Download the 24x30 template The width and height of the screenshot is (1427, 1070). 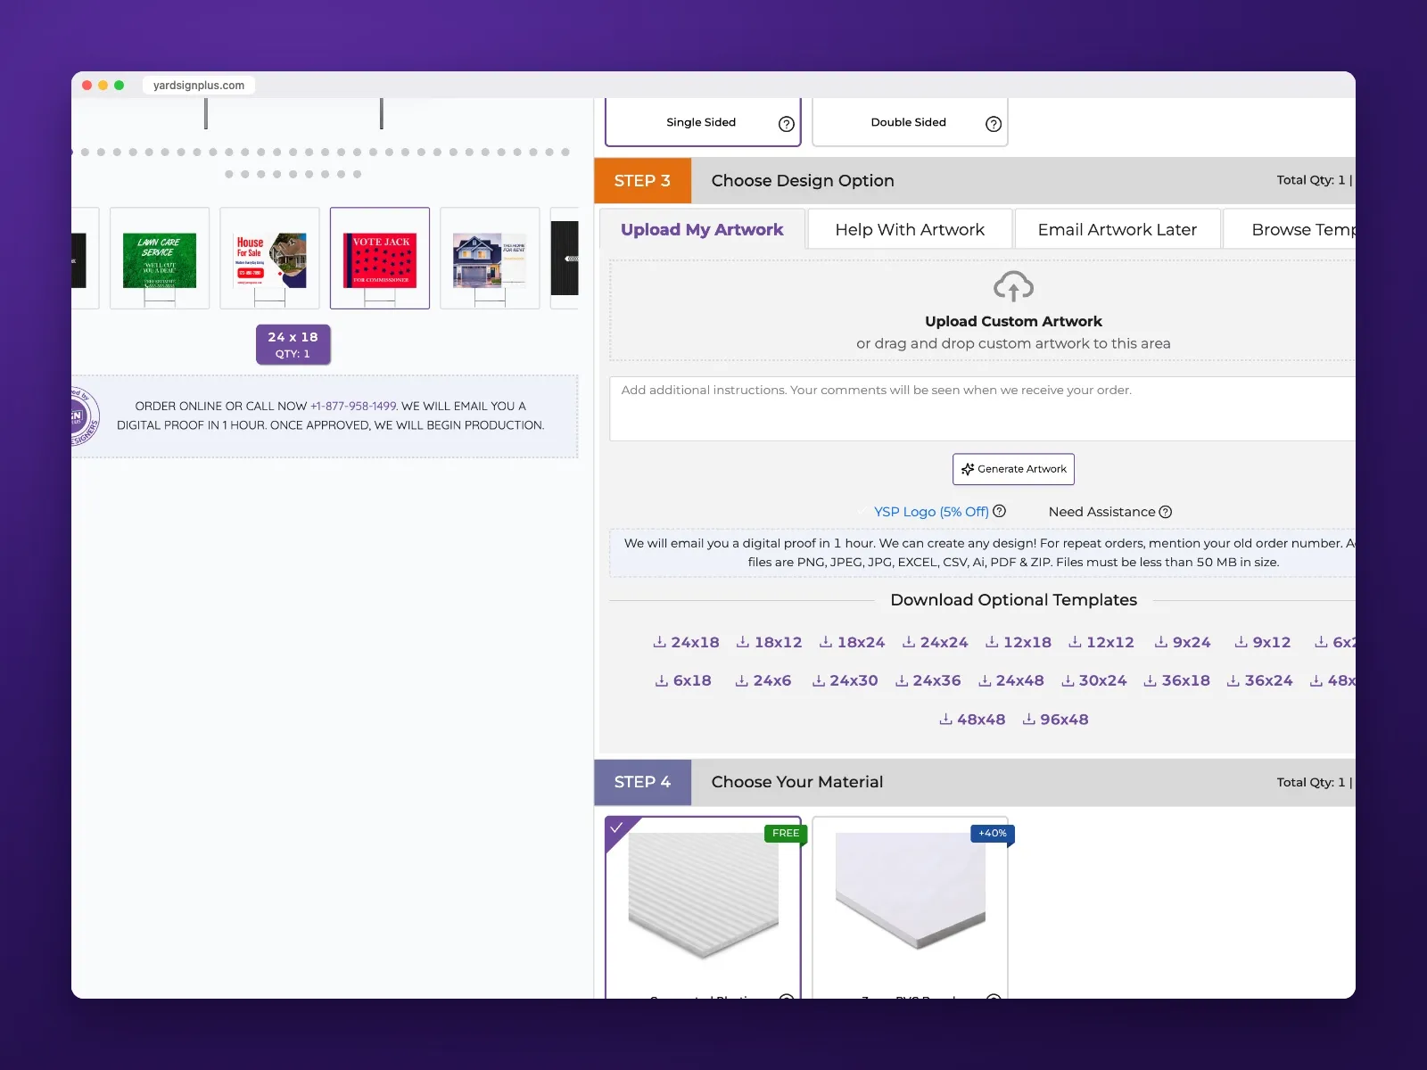845,680
